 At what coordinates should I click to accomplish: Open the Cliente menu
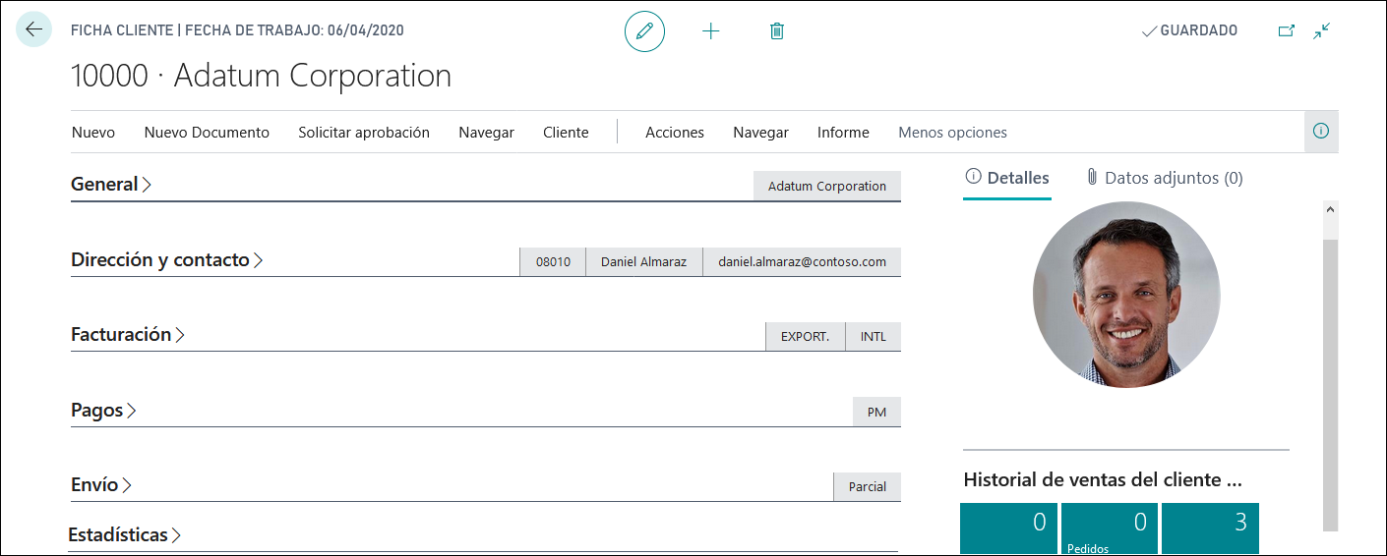[566, 133]
